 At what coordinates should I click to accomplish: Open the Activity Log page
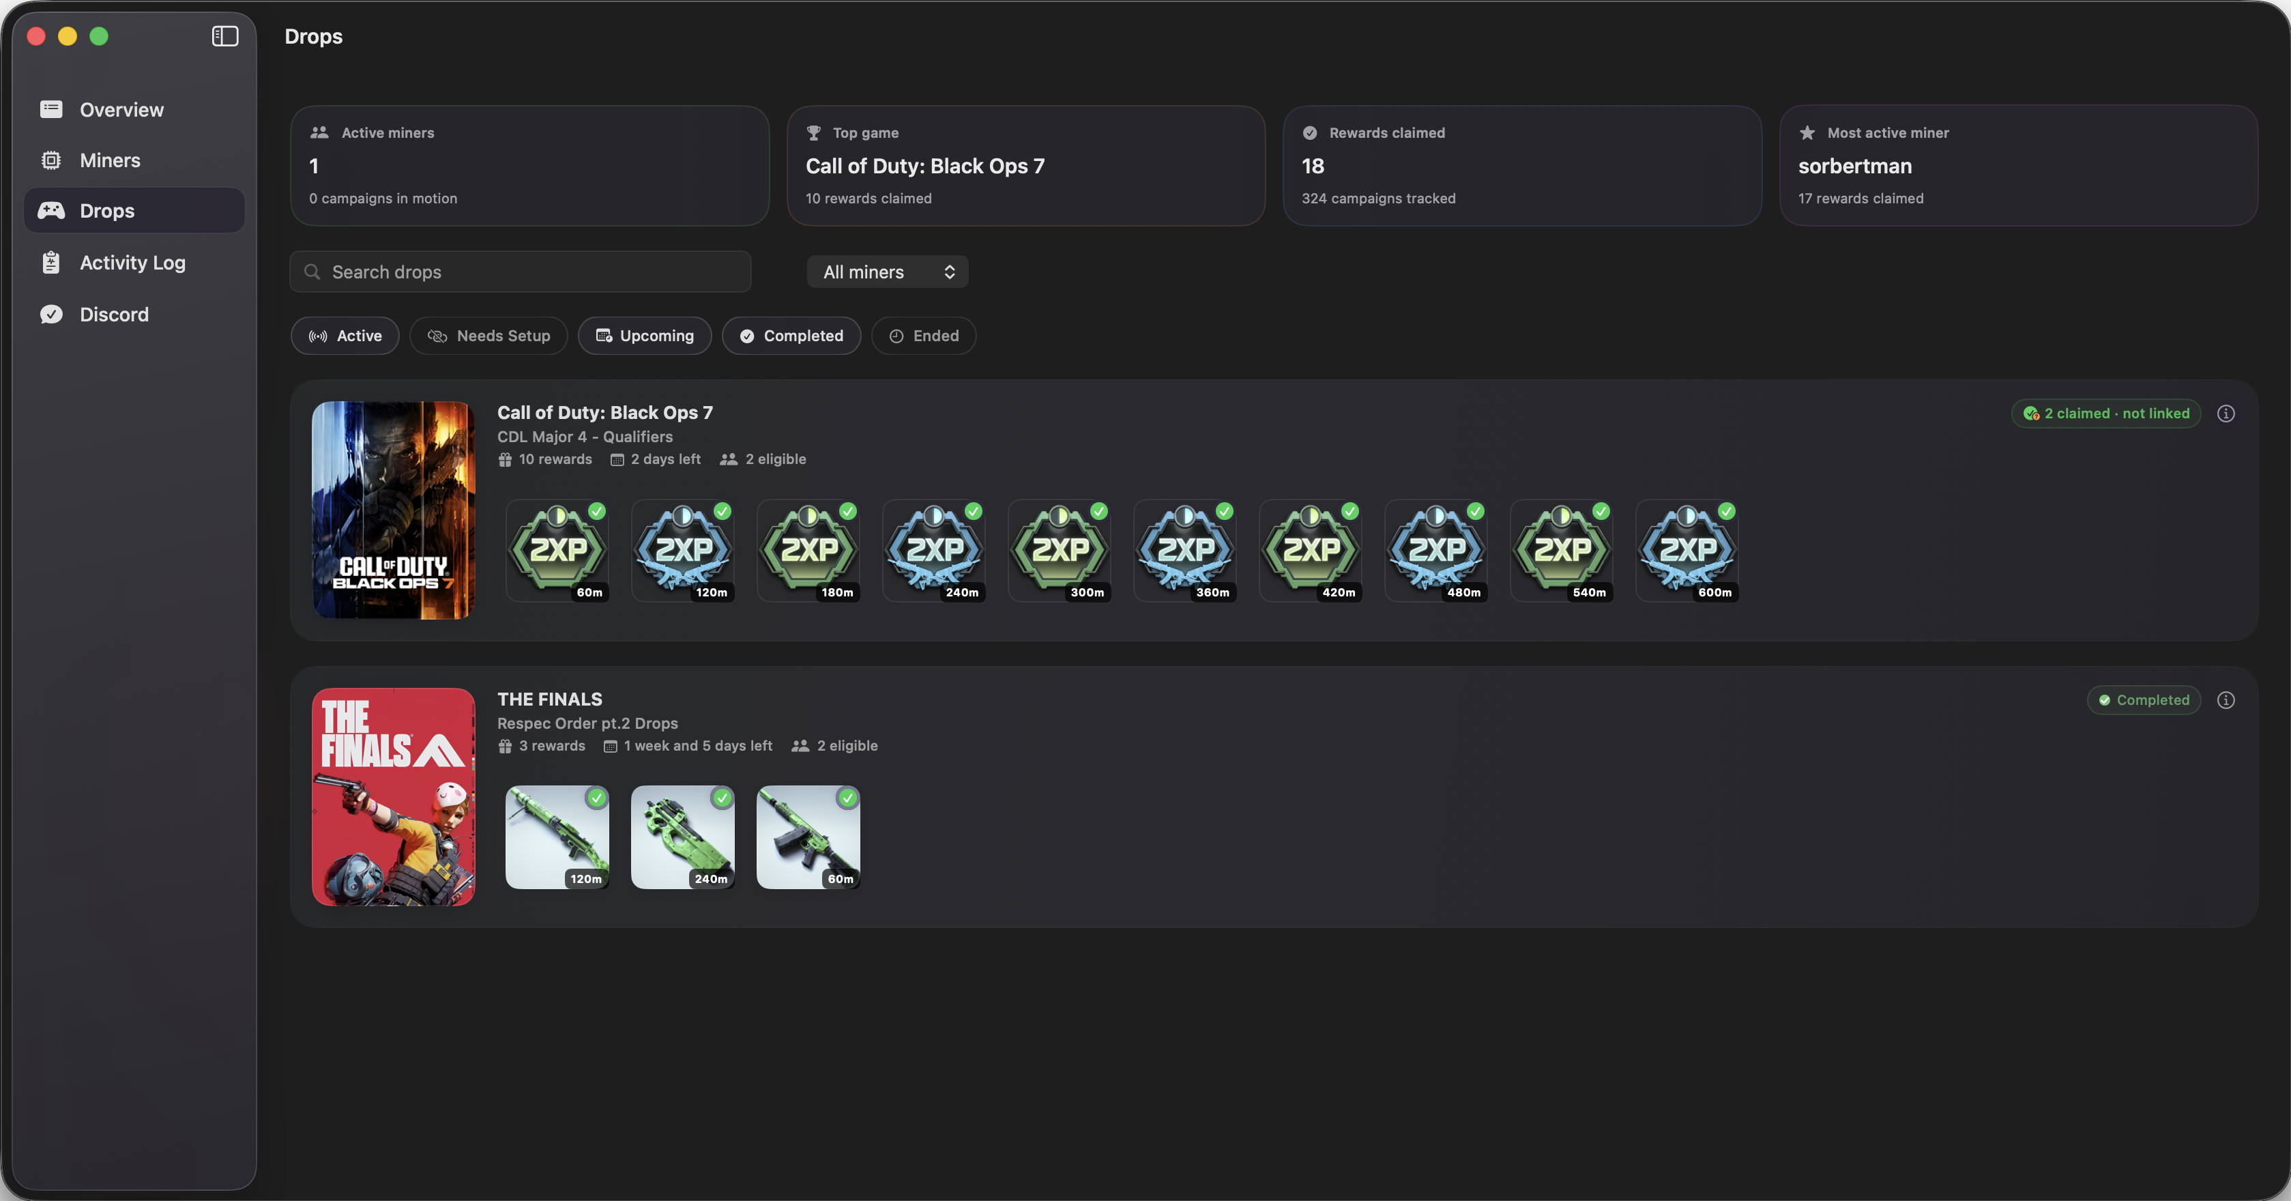pyautogui.click(x=134, y=263)
